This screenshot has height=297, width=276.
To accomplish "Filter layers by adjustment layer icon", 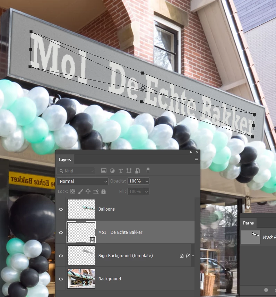I will [112, 171].
